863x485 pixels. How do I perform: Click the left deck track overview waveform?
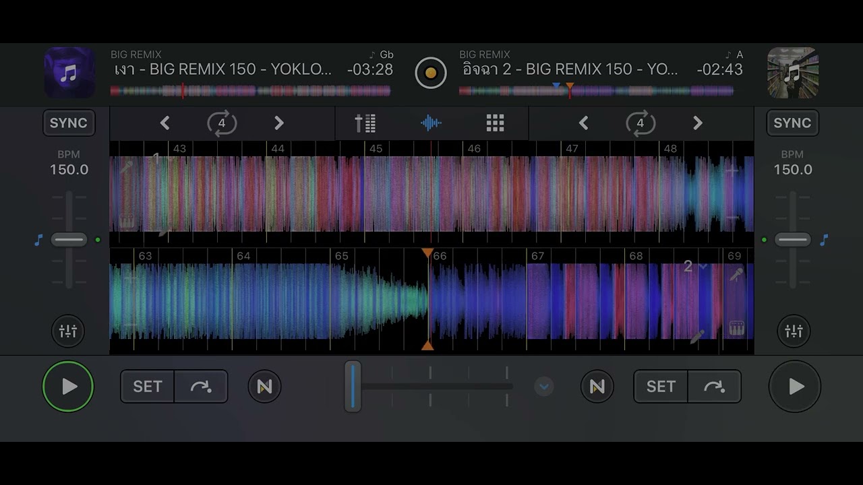[x=251, y=91]
